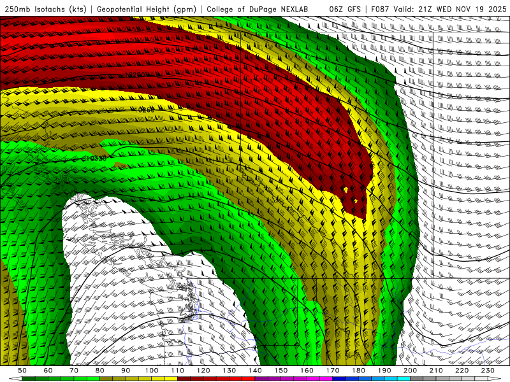Click the 150 label on the color scale
Screen dimensions: 510x382
point(281,371)
